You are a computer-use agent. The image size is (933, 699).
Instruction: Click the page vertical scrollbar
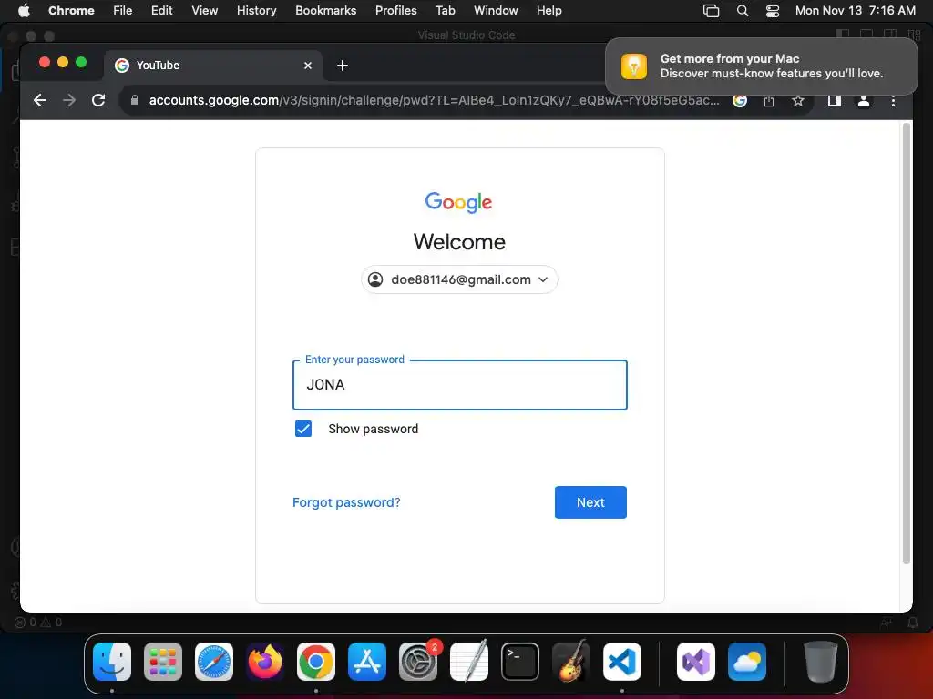[x=907, y=343]
